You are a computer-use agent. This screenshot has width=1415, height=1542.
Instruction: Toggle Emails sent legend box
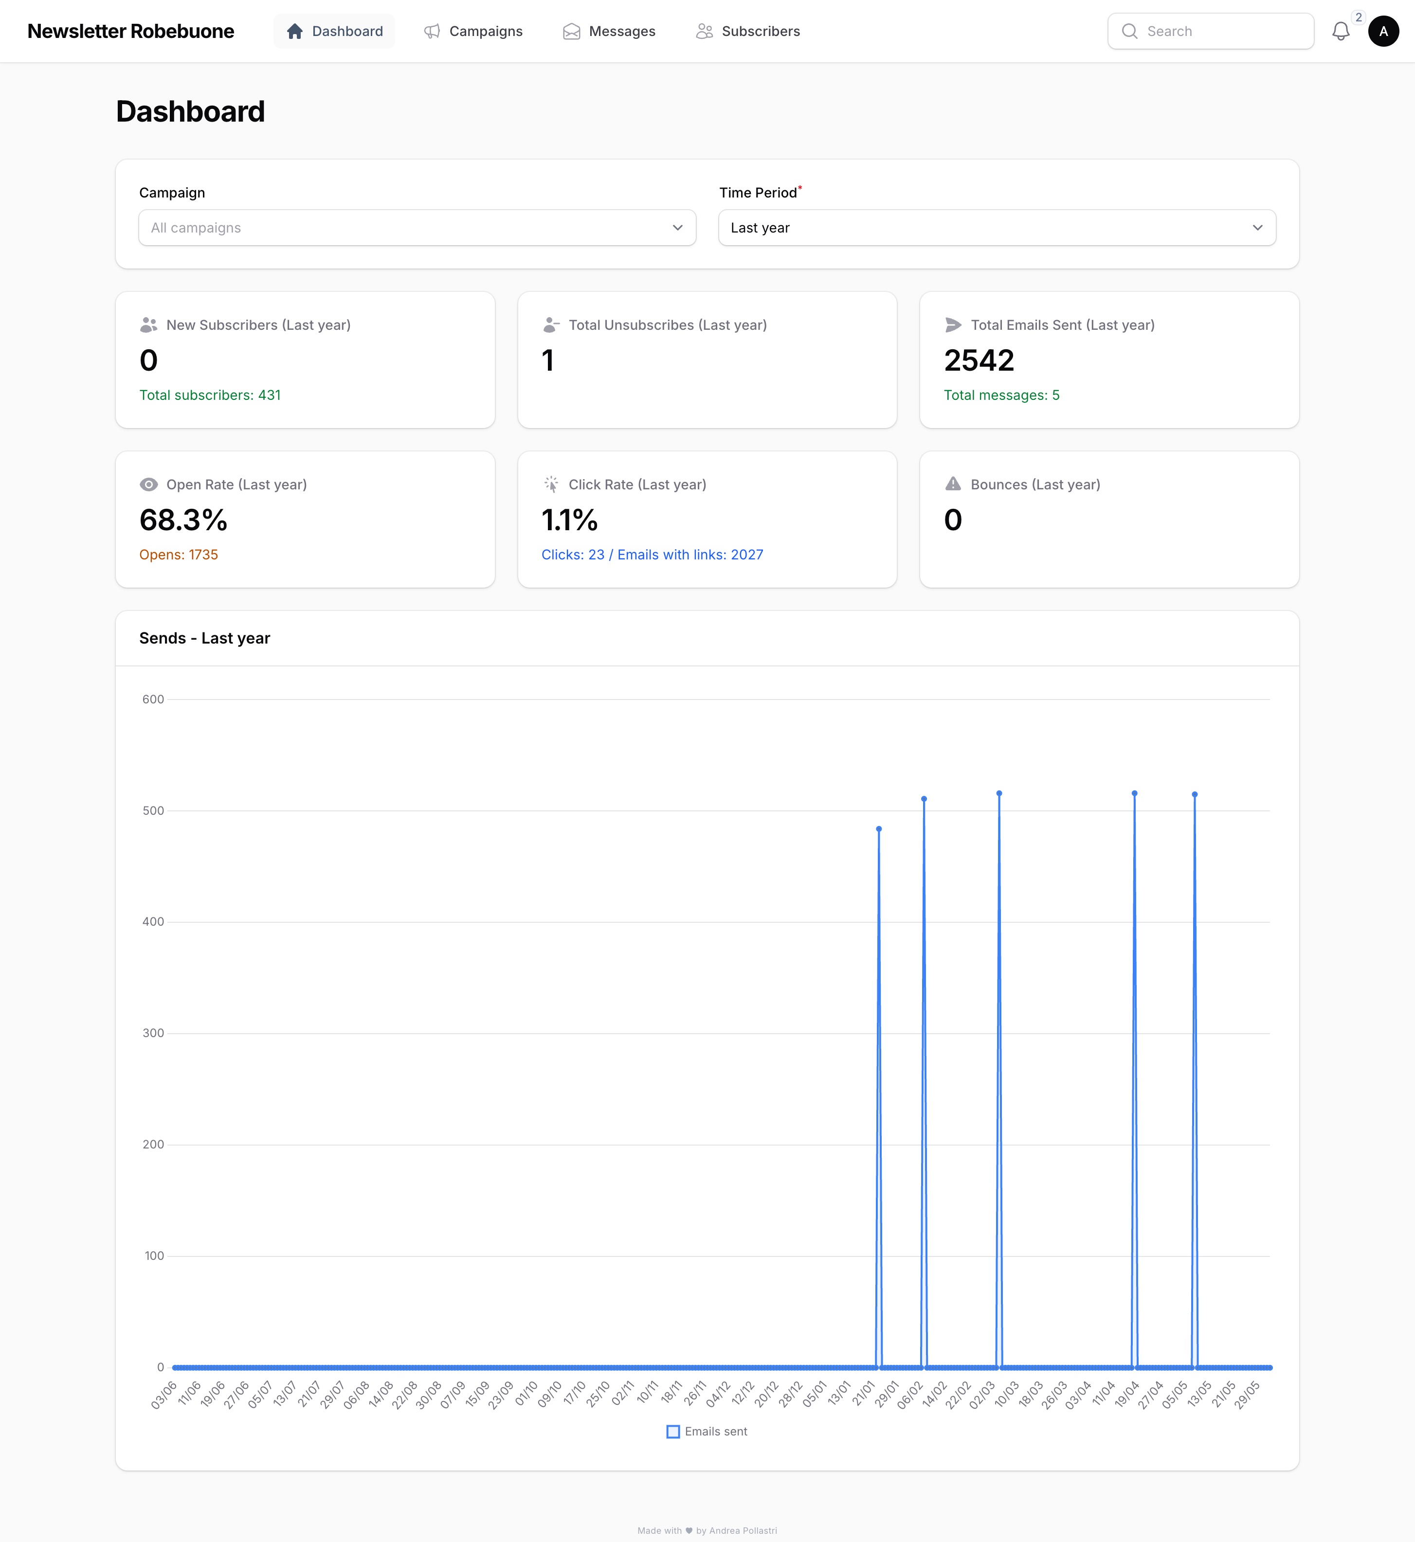tap(673, 1432)
